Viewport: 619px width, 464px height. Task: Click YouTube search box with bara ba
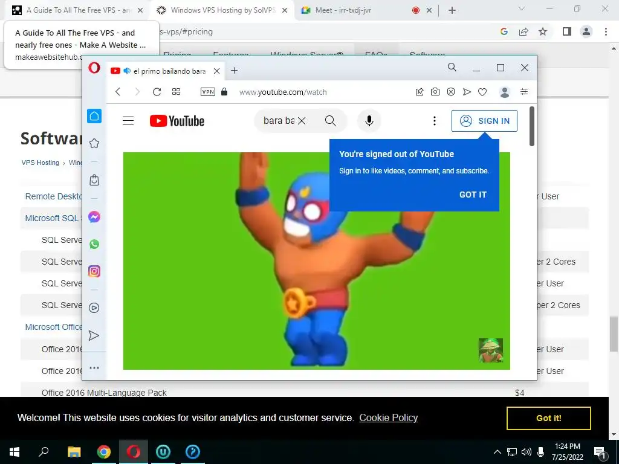[x=279, y=120]
